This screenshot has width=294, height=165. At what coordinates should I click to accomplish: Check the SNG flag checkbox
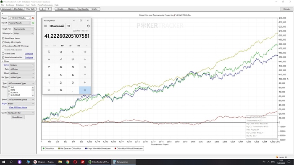point(9,87)
